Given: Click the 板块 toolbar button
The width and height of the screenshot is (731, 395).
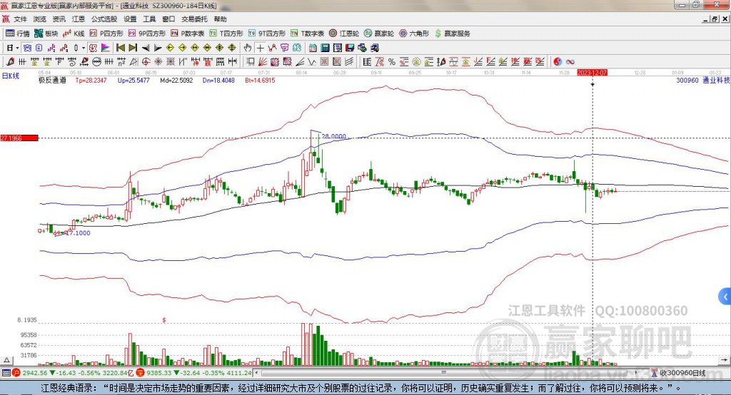Looking at the screenshot, I should coord(46,34).
